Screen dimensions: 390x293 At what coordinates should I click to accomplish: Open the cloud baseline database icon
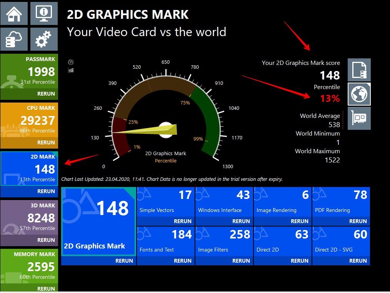(14, 39)
